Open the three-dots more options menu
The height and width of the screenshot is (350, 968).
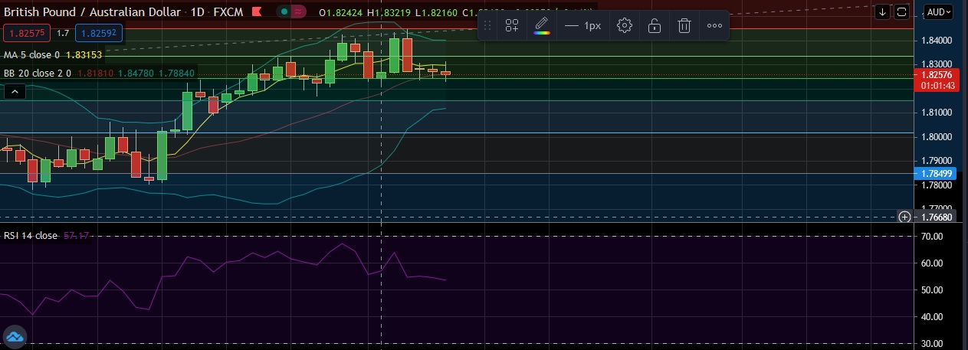(714, 26)
